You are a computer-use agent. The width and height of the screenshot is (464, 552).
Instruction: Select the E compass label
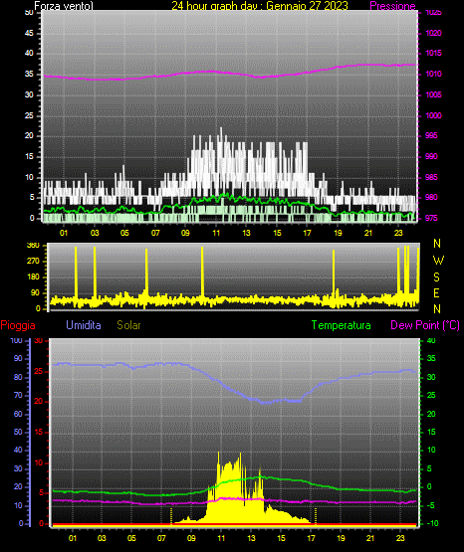(x=436, y=292)
